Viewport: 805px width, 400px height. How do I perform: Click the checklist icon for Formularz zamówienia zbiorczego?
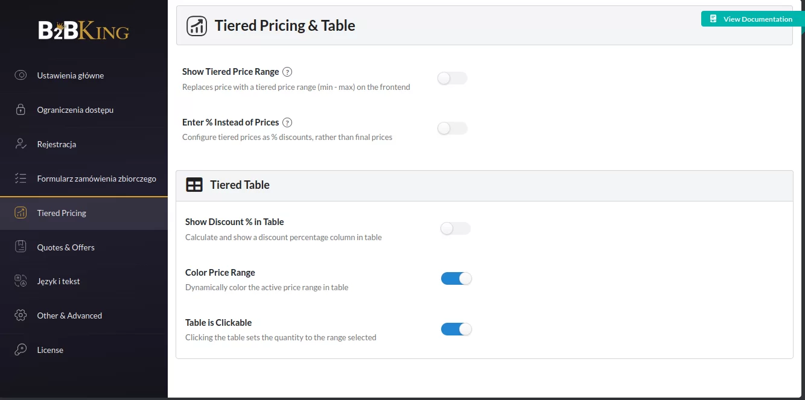coord(21,179)
